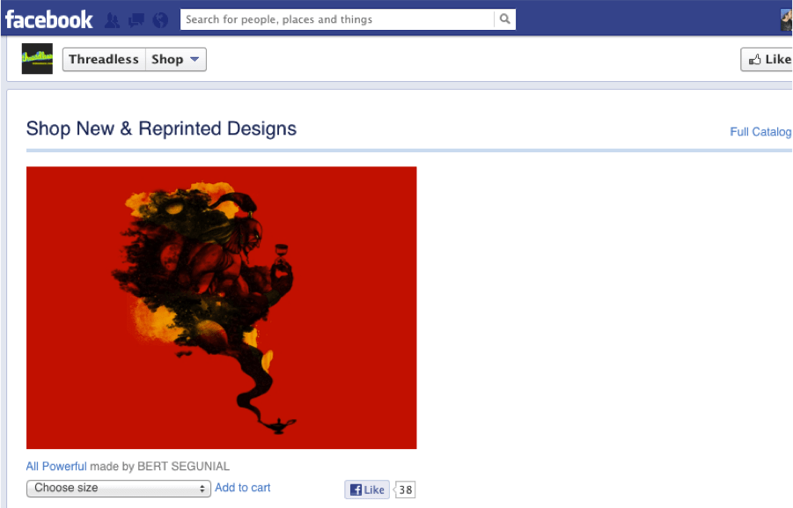Screen dimensions: 793x508
Task: Click the designer name BERT SEGUNIAL
Action: pyautogui.click(x=184, y=466)
